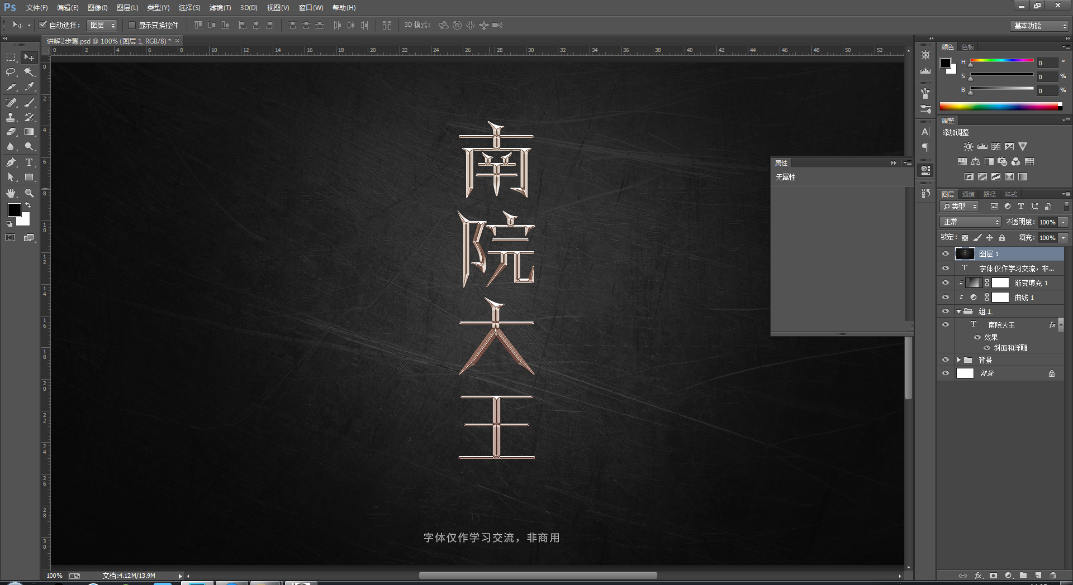The height and width of the screenshot is (585, 1073).
Task: Hide the locked 背景 layer
Action: (946, 373)
